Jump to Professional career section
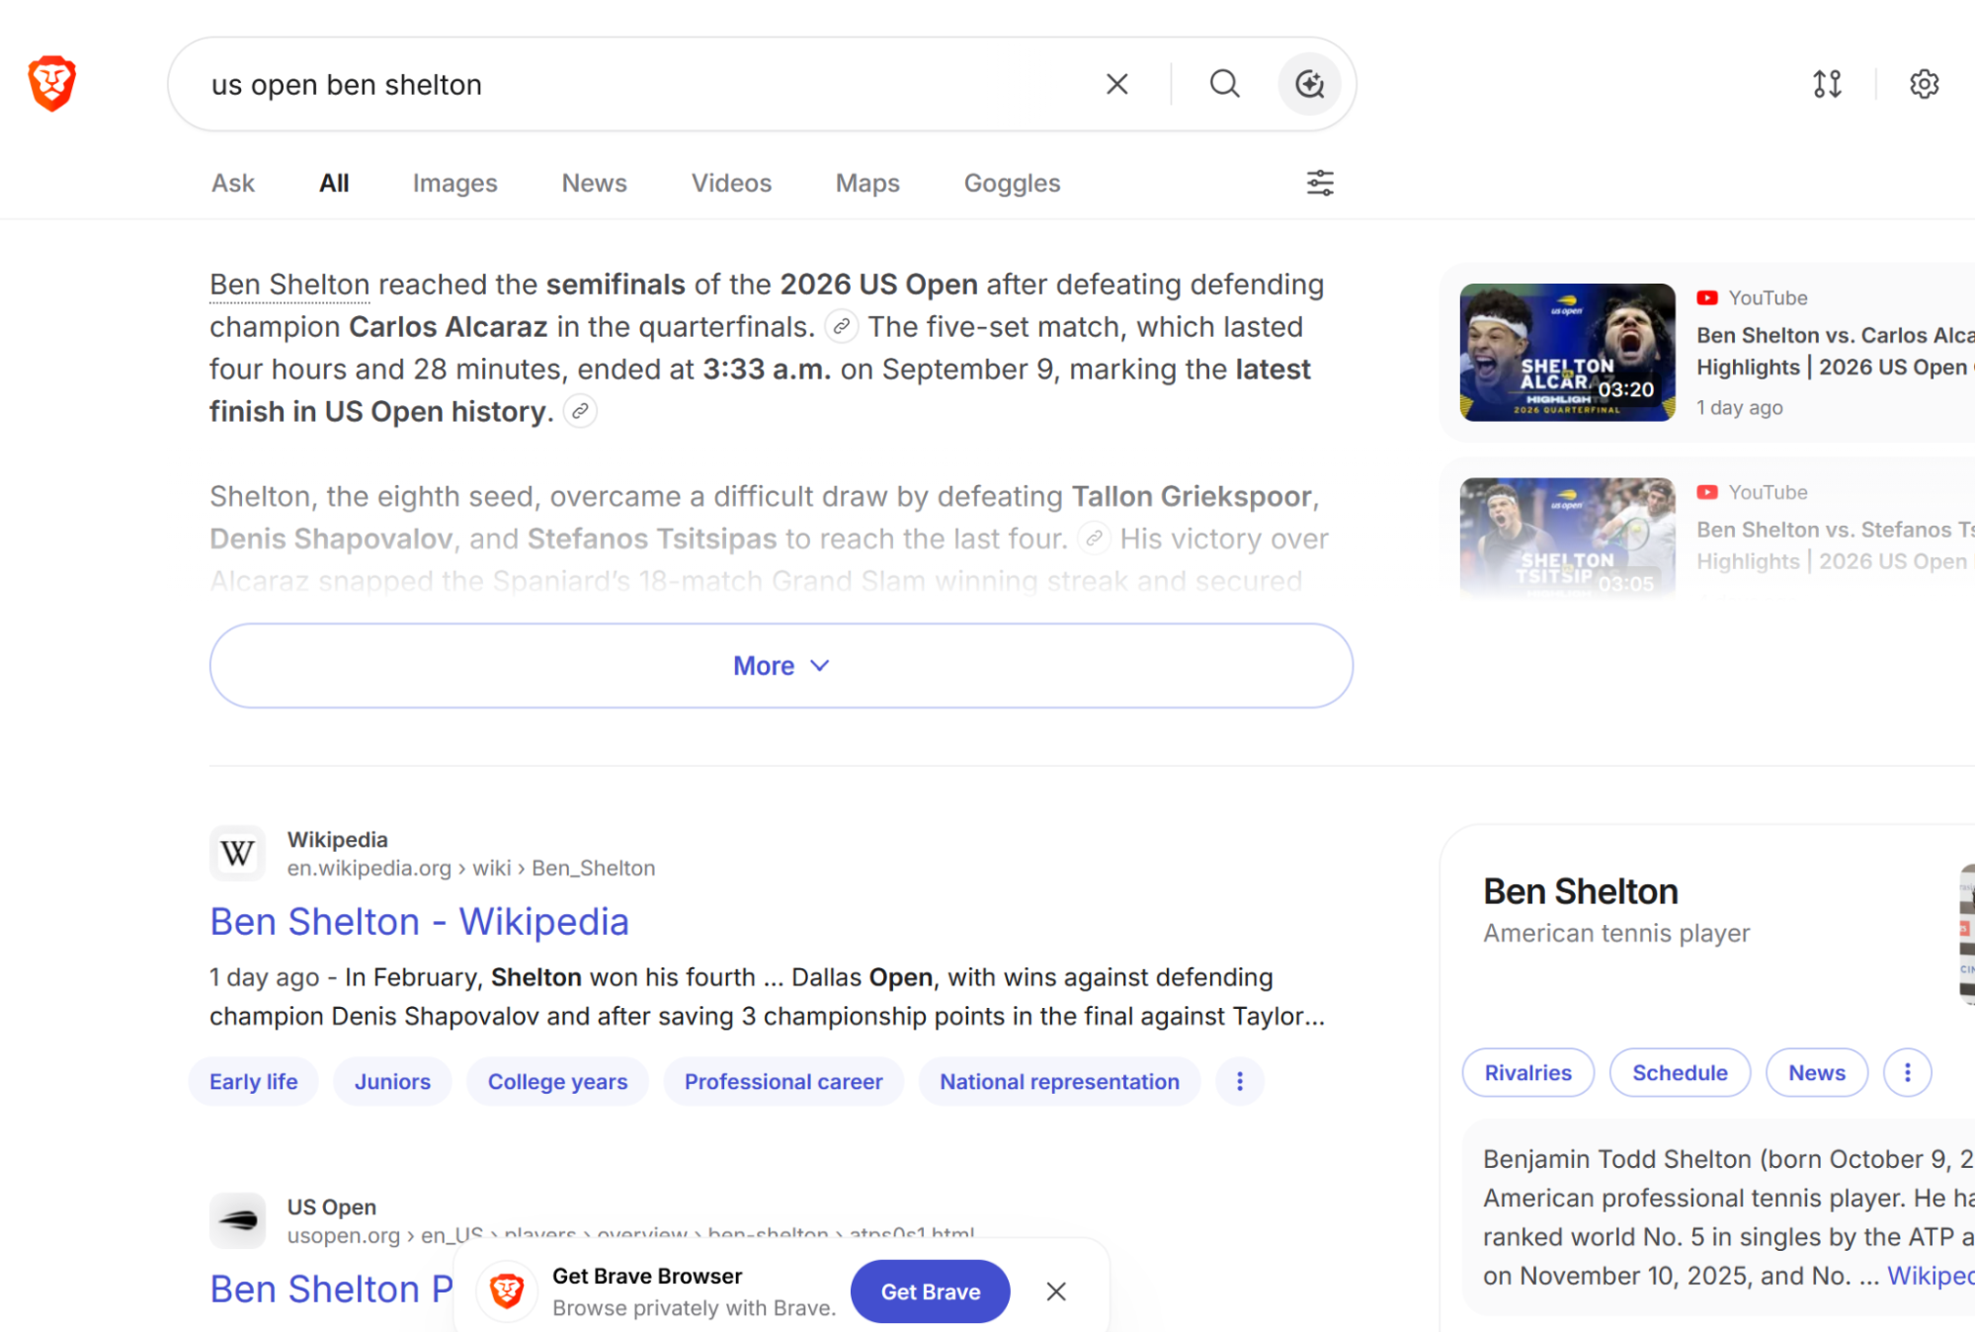This screenshot has height=1332, width=1975. coord(783,1081)
